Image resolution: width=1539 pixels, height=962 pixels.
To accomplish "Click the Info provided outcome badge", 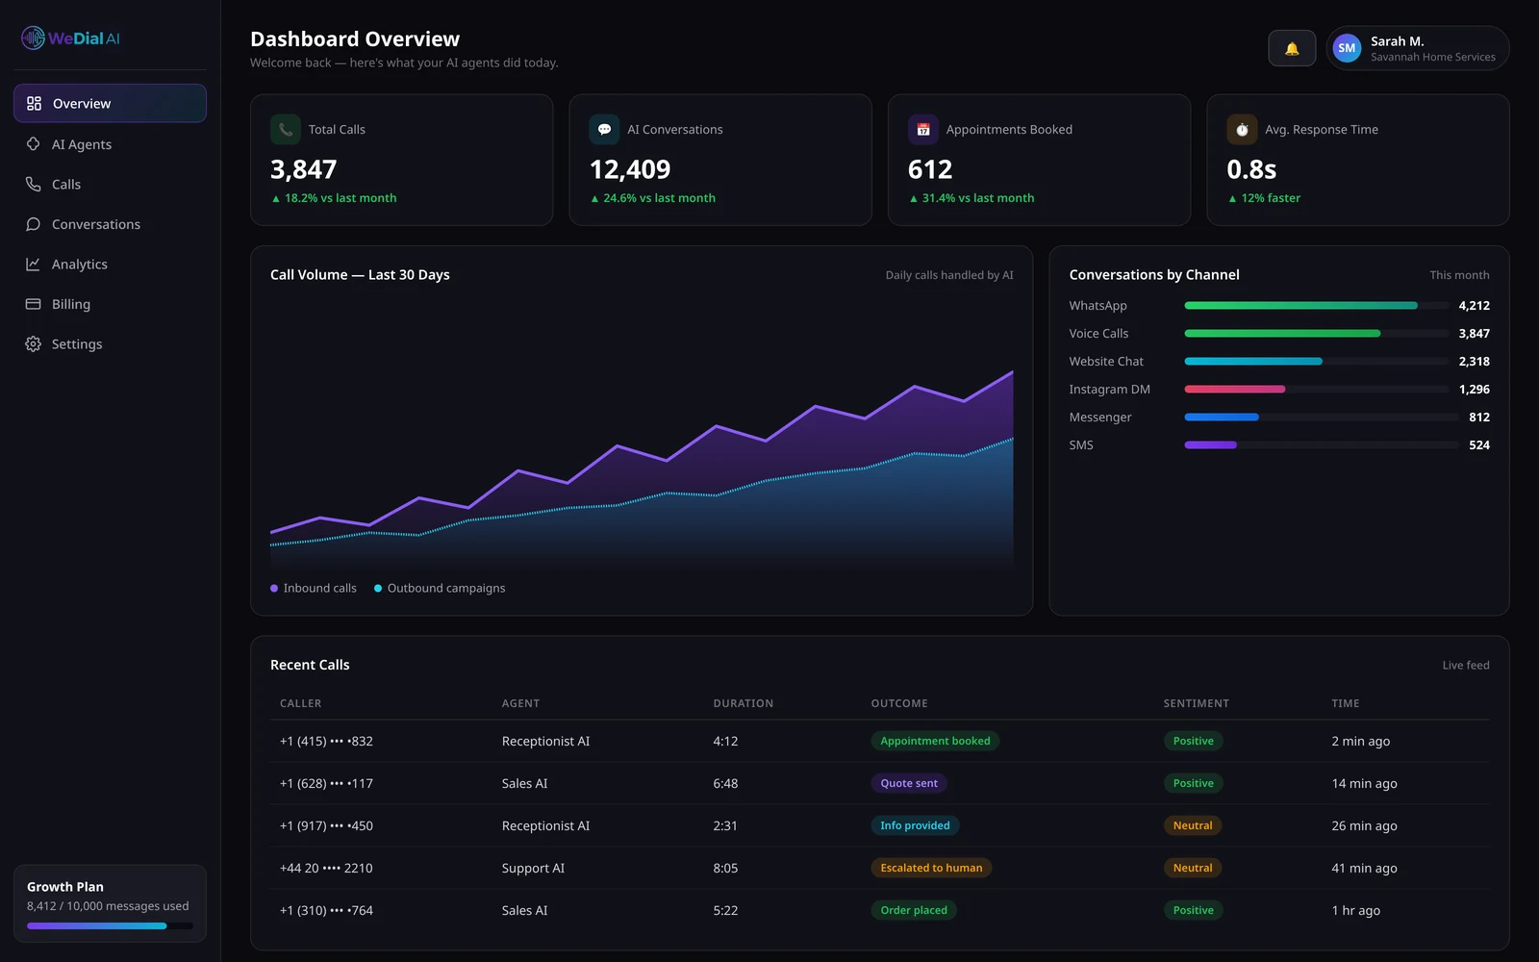I will pos(915,825).
